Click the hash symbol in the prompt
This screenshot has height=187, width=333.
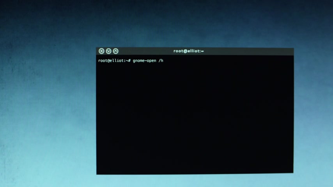(x=129, y=61)
